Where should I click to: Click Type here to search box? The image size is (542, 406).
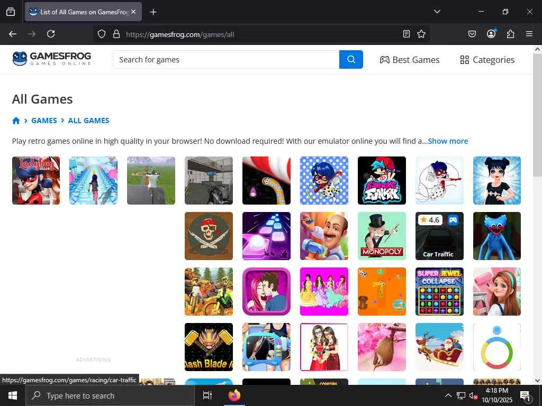[110, 395]
